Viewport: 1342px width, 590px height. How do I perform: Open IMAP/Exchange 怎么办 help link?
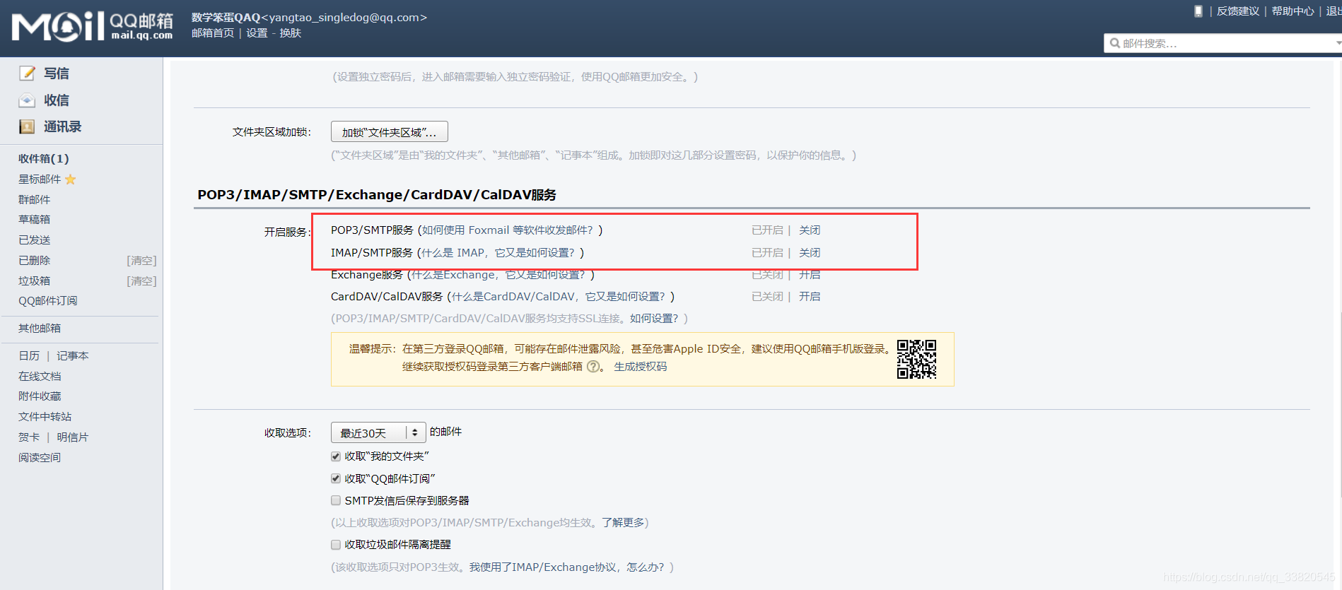(567, 567)
